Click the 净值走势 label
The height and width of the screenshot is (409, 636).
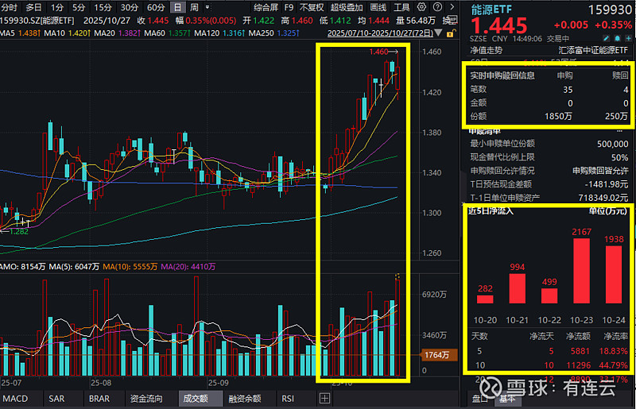[x=486, y=50]
